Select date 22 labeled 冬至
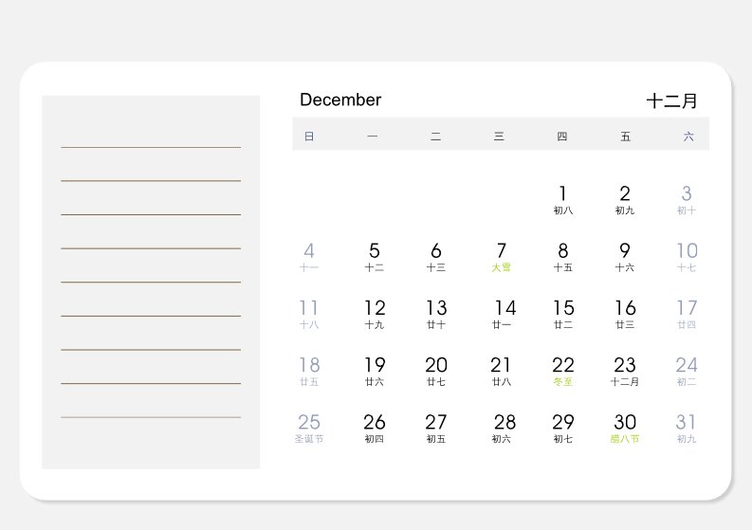 [x=562, y=372]
